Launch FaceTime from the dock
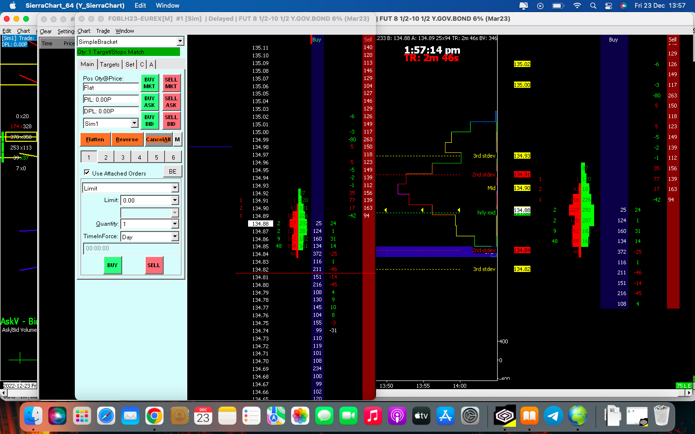Screen dimensions: 695x434 point(348,416)
